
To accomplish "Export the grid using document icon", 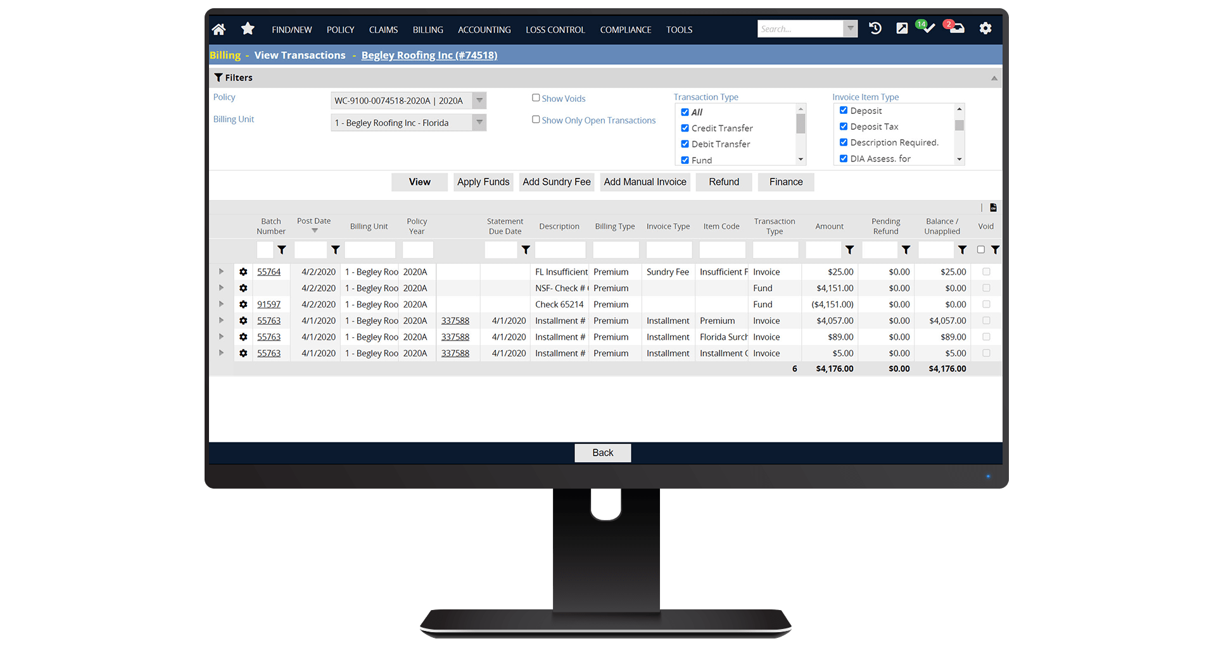I will [993, 208].
